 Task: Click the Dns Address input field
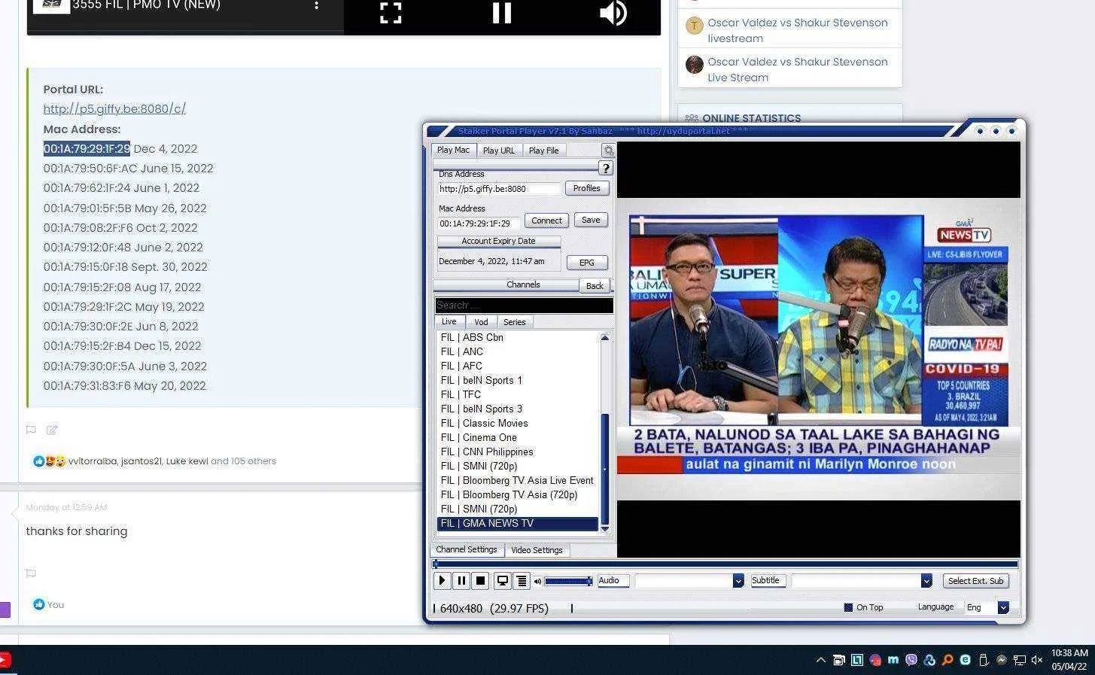(500, 189)
